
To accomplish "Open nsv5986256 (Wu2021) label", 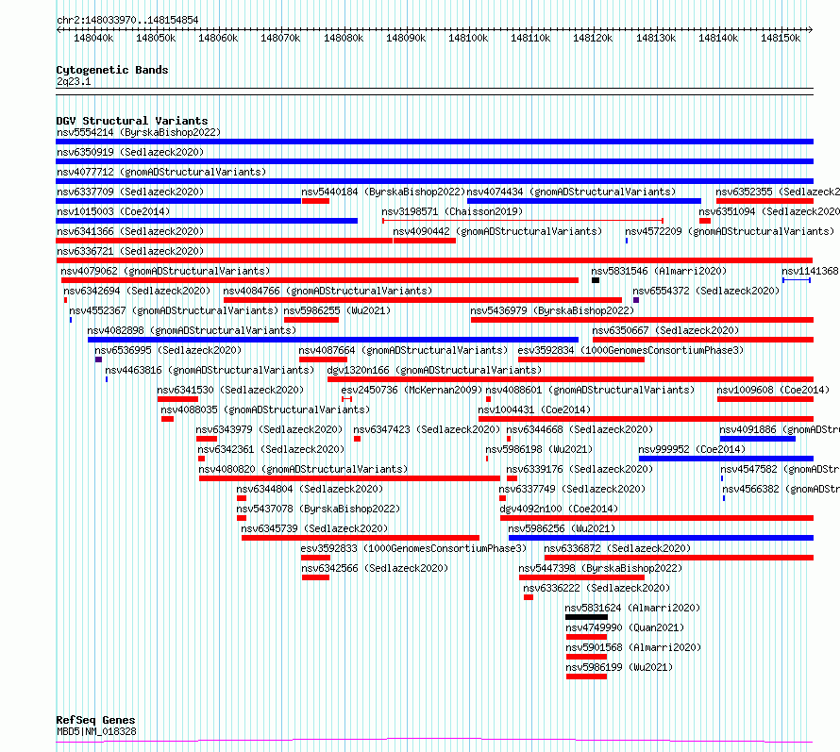I will pos(562,528).
